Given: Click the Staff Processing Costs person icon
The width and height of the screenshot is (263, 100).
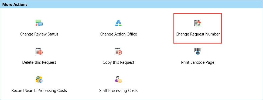Looking at the screenshot, I should coord(118,80).
